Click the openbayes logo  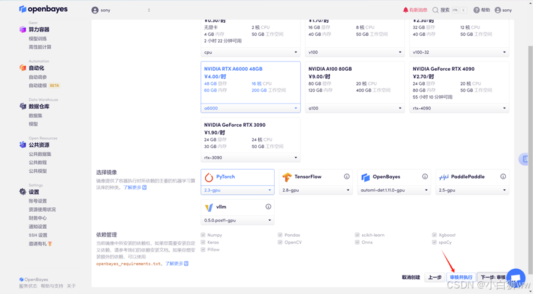[x=43, y=9]
